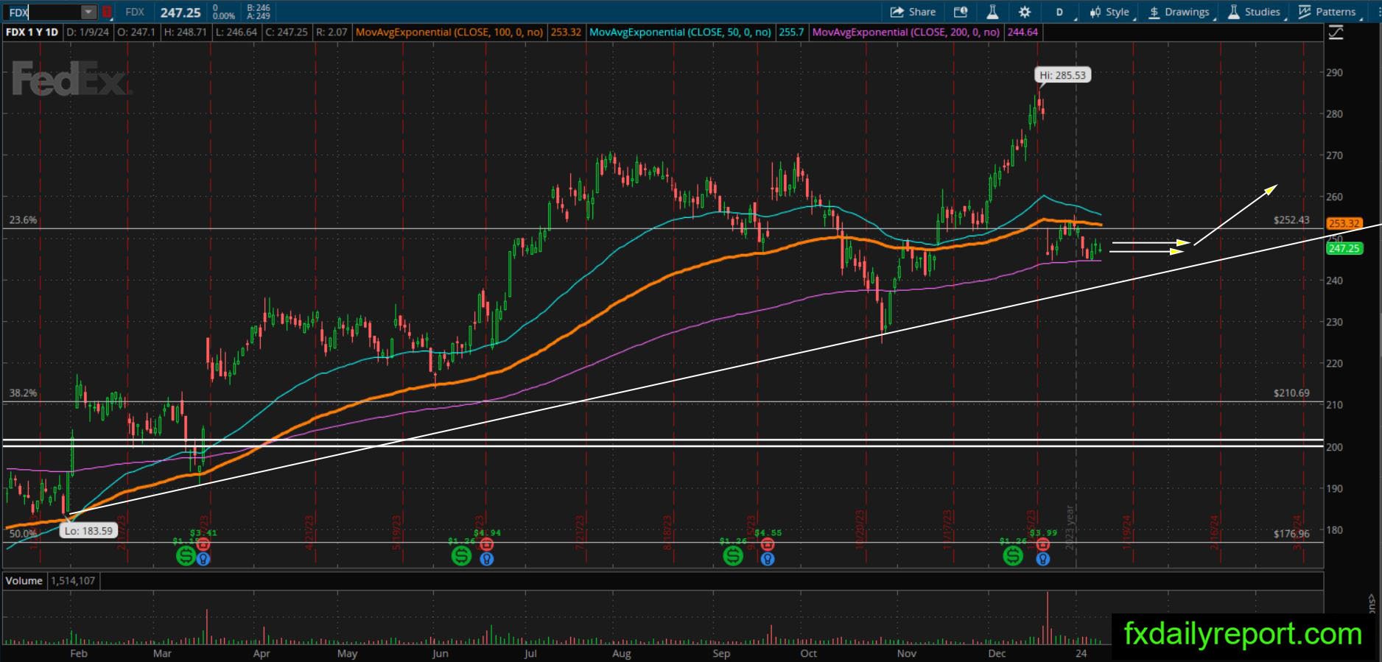
Task: Click the calendar clock icon in the toolbar
Action: pyautogui.click(x=961, y=12)
